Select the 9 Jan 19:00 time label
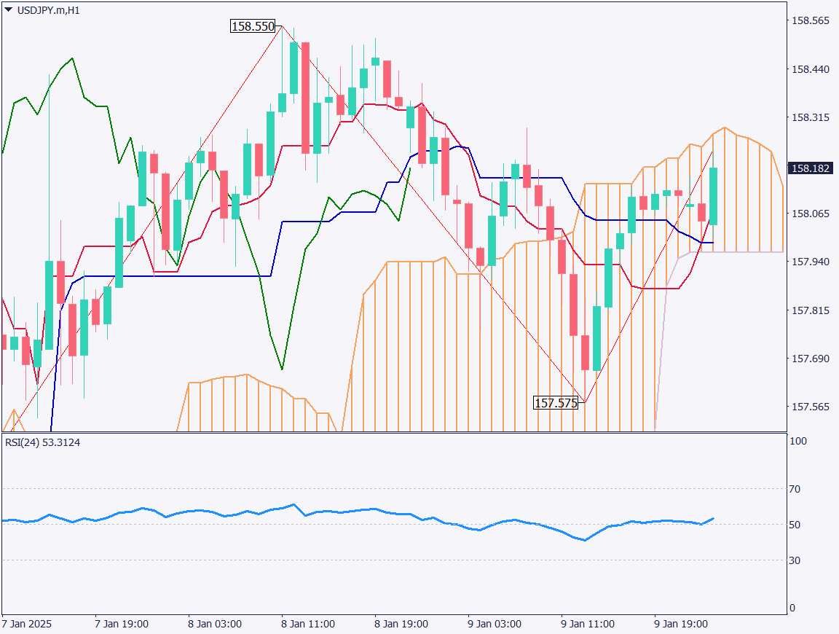Viewport: 839px width, 634px height. coord(681,625)
